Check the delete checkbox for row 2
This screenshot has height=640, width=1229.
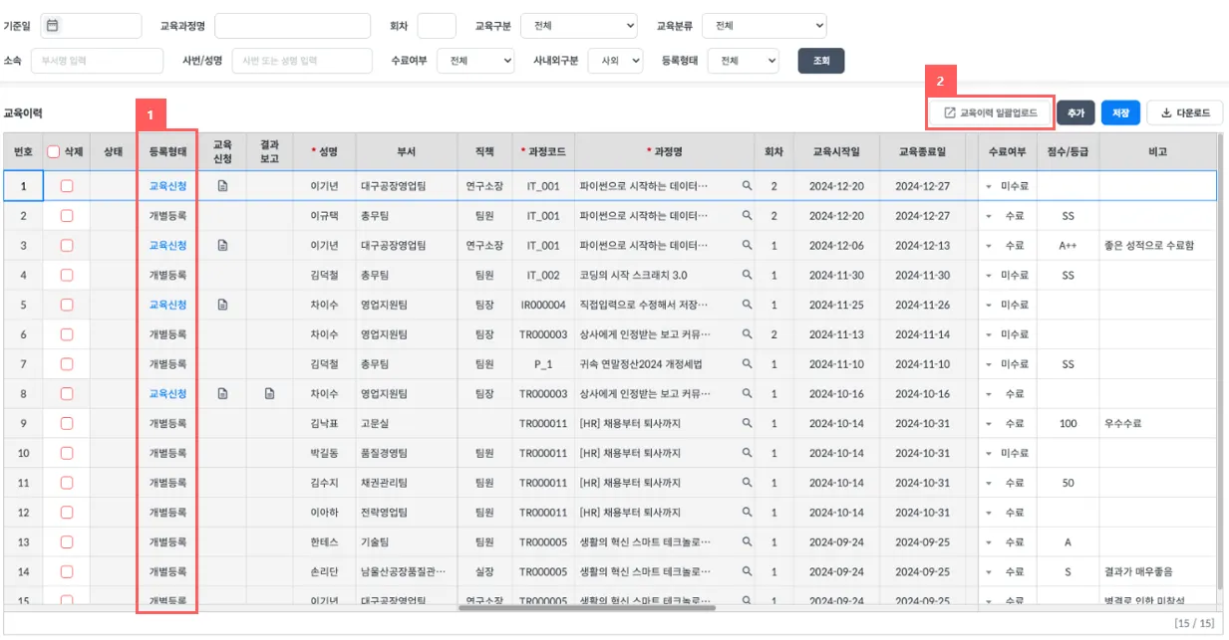click(67, 215)
